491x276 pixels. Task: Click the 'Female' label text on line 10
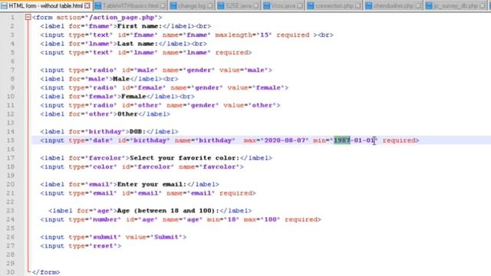pyautogui.click(x=133, y=97)
